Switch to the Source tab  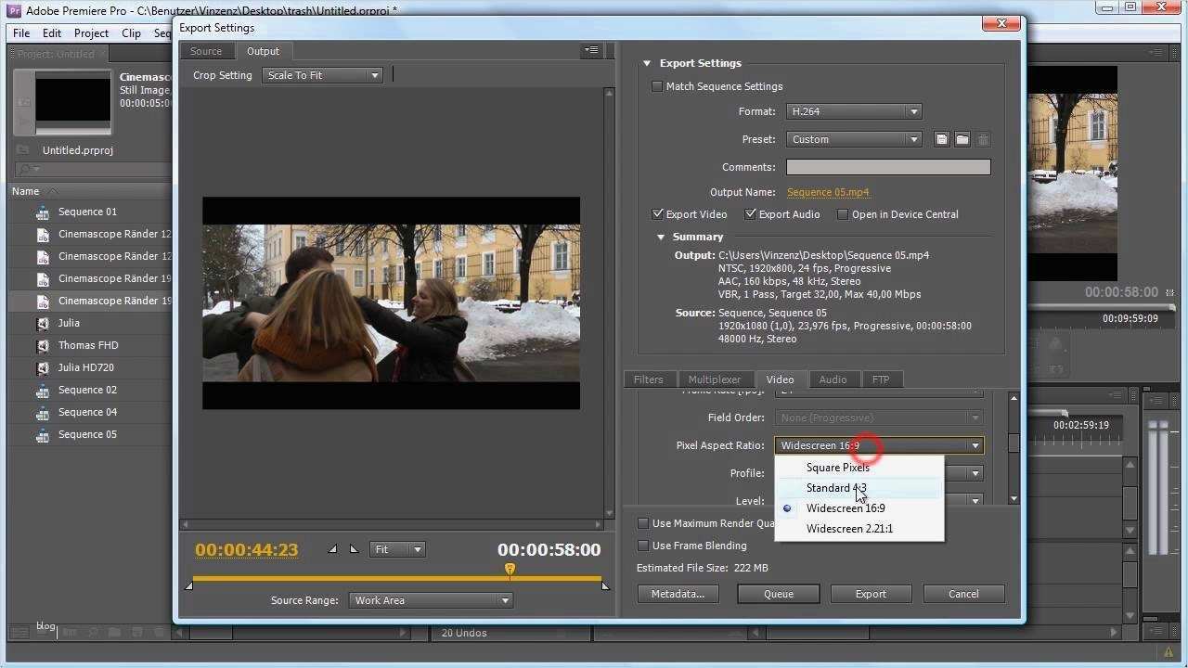[x=206, y=51]
